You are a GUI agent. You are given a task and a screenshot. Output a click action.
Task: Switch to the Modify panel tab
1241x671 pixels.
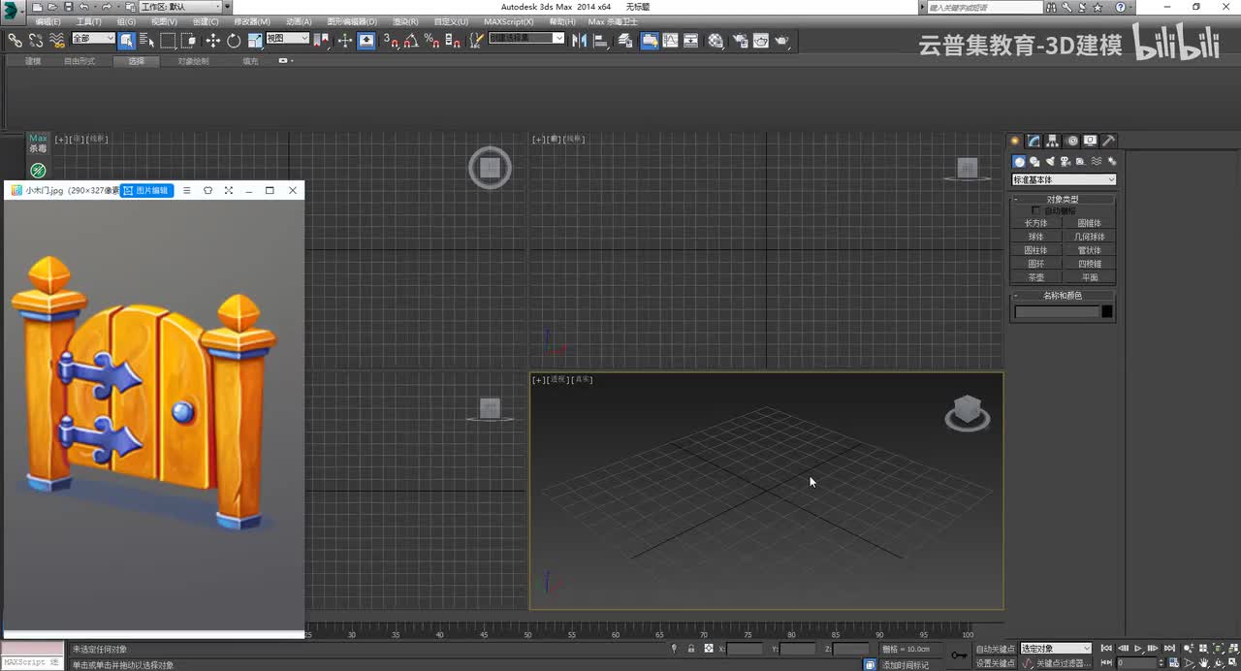(x=1034, y=141)
